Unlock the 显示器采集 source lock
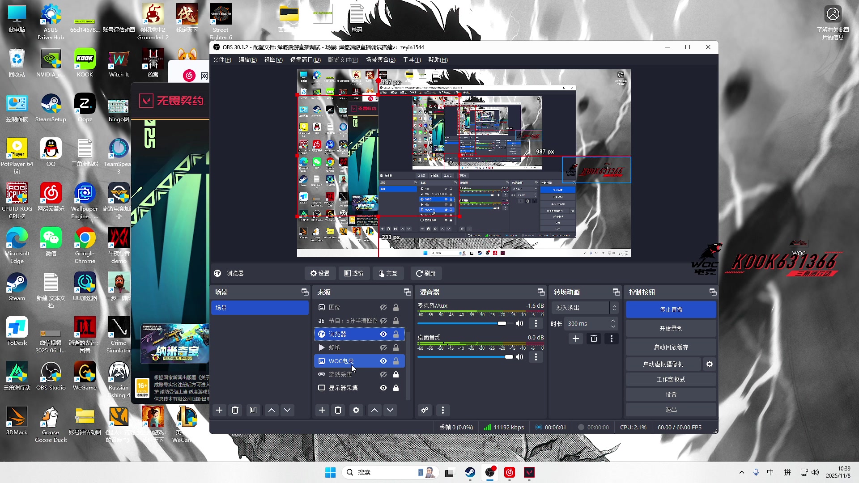Screen dimensions: 859x483 click(396, 388)
